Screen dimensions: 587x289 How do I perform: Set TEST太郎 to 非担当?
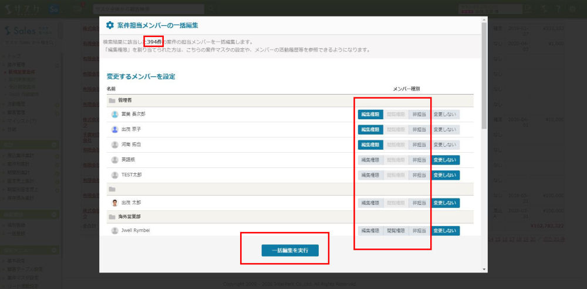[419, 175]
